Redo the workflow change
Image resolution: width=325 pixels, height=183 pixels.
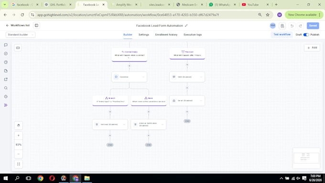pos(300,26)
